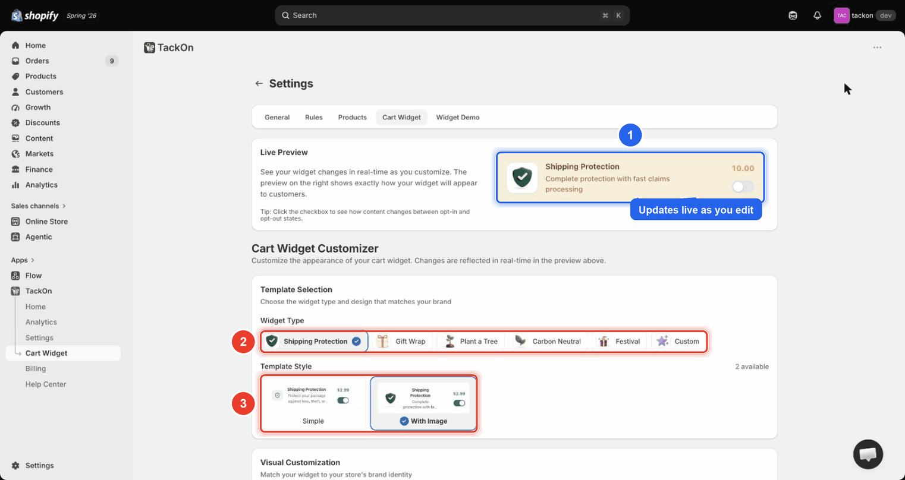This screenshot has width=905, height=480.
Task: Click the Flow app icon
Action: [15, 276]
